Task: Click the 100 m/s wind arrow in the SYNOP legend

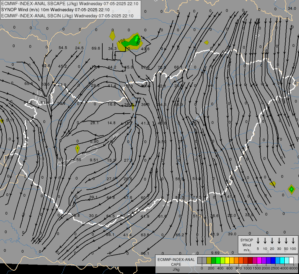Action: (x=293, y=241)
